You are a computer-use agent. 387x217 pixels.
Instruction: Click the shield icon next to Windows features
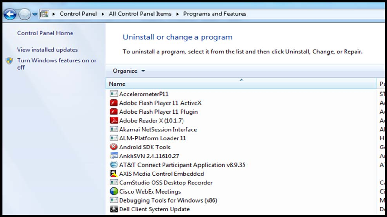pyautogui.click(x=9, y=60)
